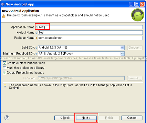Image resolution: width=147 pixels, height=123 pixels.
Task: Click info icon beside Application Name
Action: pos(37,27)
